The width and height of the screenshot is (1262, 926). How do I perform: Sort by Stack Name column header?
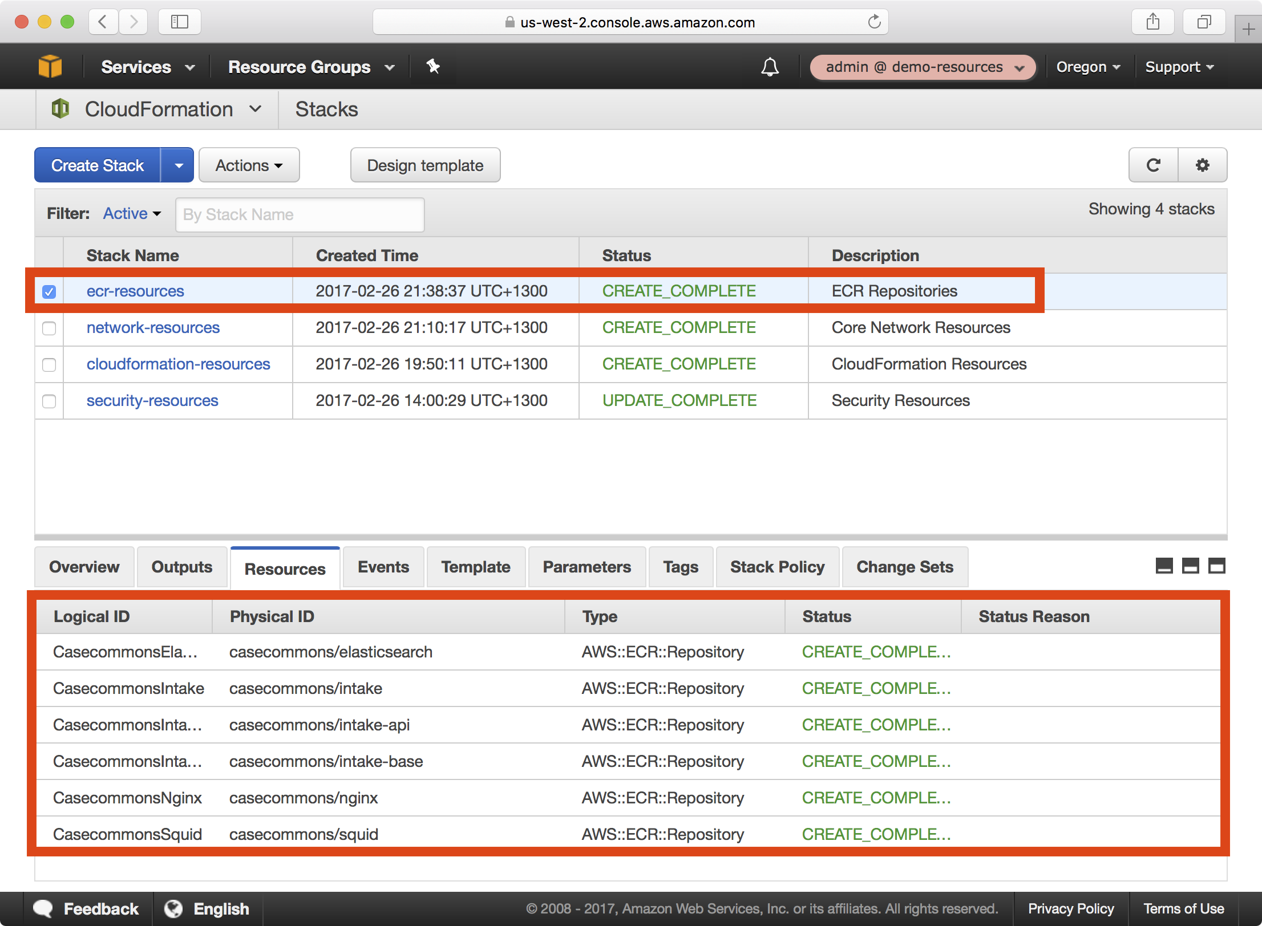coord(133,255)
